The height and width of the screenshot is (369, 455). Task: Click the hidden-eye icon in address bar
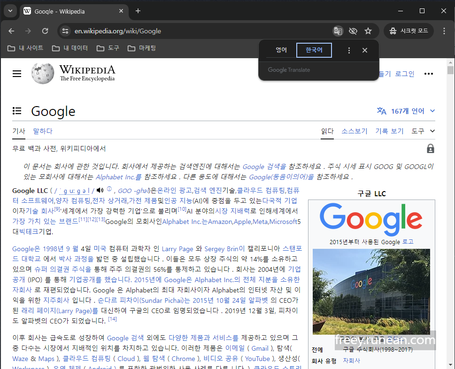point(353,31)
